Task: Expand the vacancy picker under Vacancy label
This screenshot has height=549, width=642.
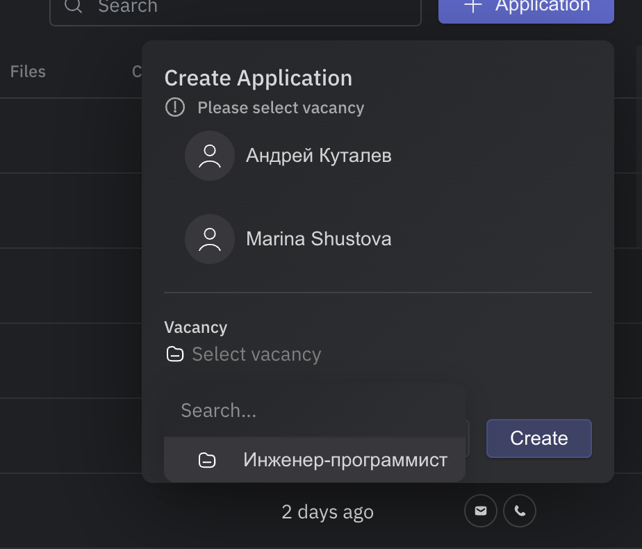Action: pos(256,354)
